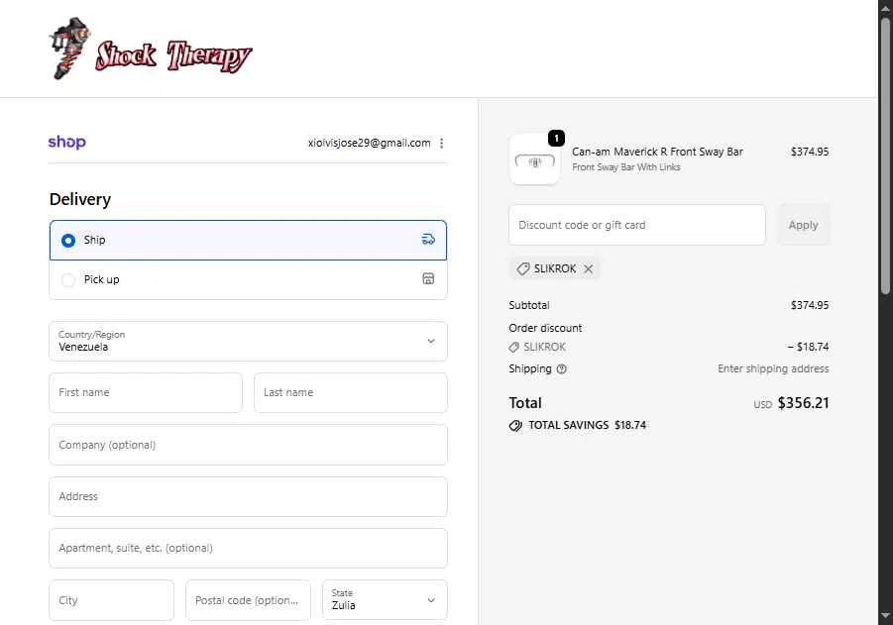Click the Total Savings tag icon
This screenshot has height=625, width=893.
515,426
